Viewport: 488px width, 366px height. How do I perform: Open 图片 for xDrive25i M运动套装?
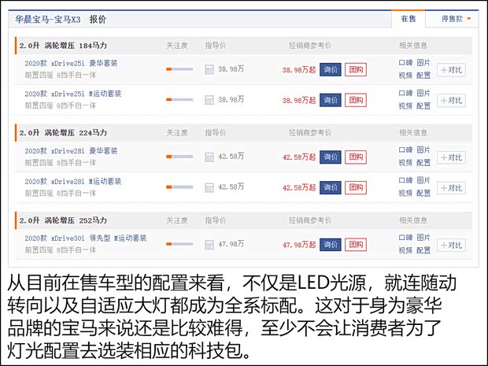point(423,93)
